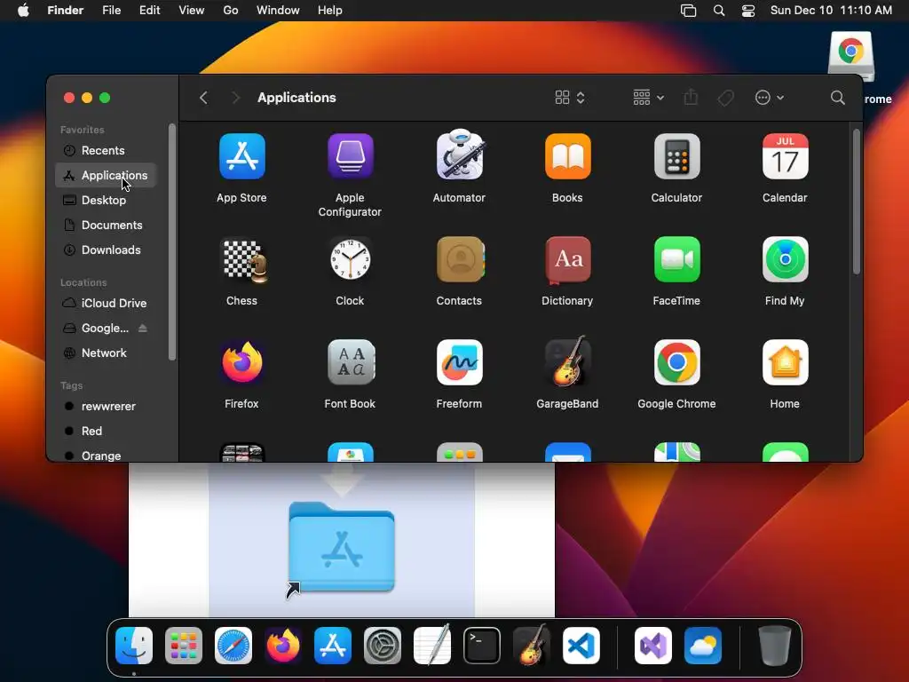909x682 pixels.
Task: Select the Clock app icon
Action: coord(350,260)
